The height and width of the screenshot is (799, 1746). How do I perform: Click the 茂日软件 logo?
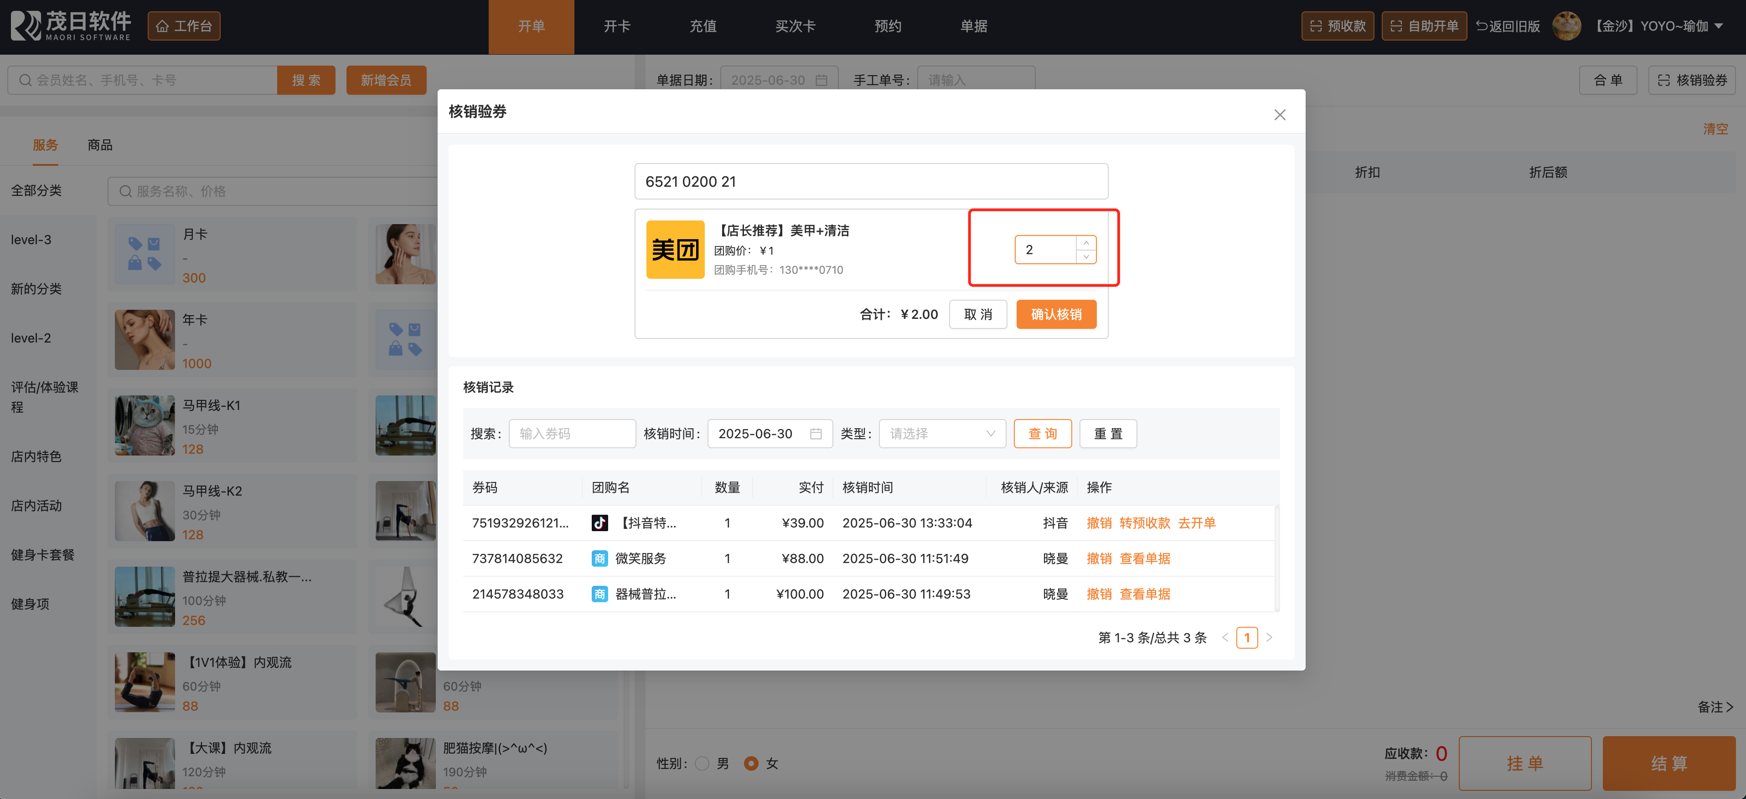(x=71, y=26)
